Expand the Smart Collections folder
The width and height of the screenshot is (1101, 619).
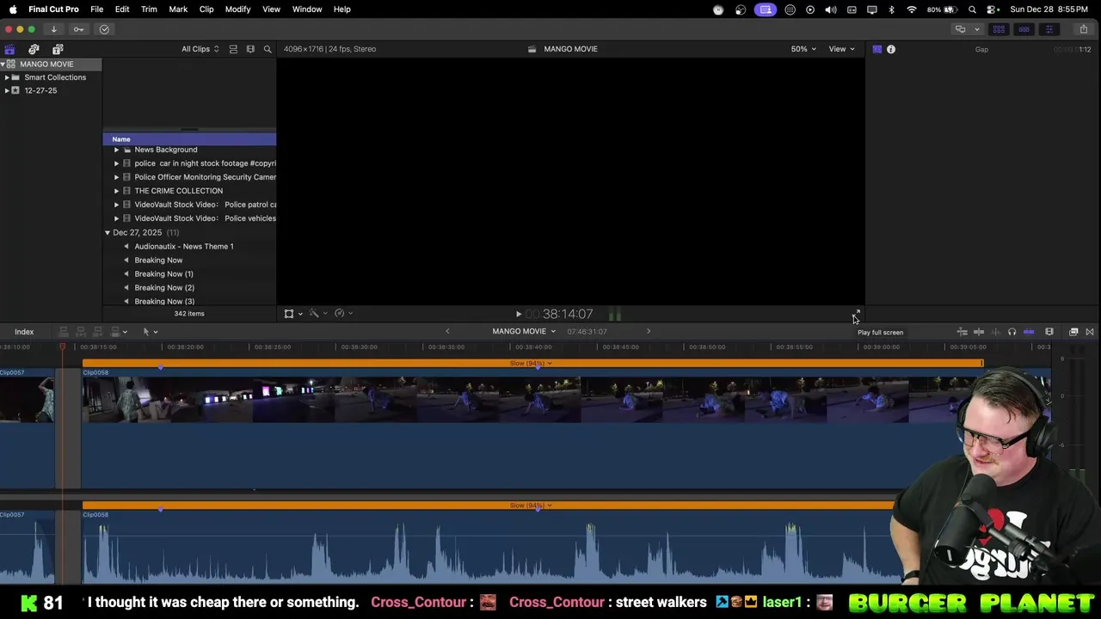coord(7,77)
